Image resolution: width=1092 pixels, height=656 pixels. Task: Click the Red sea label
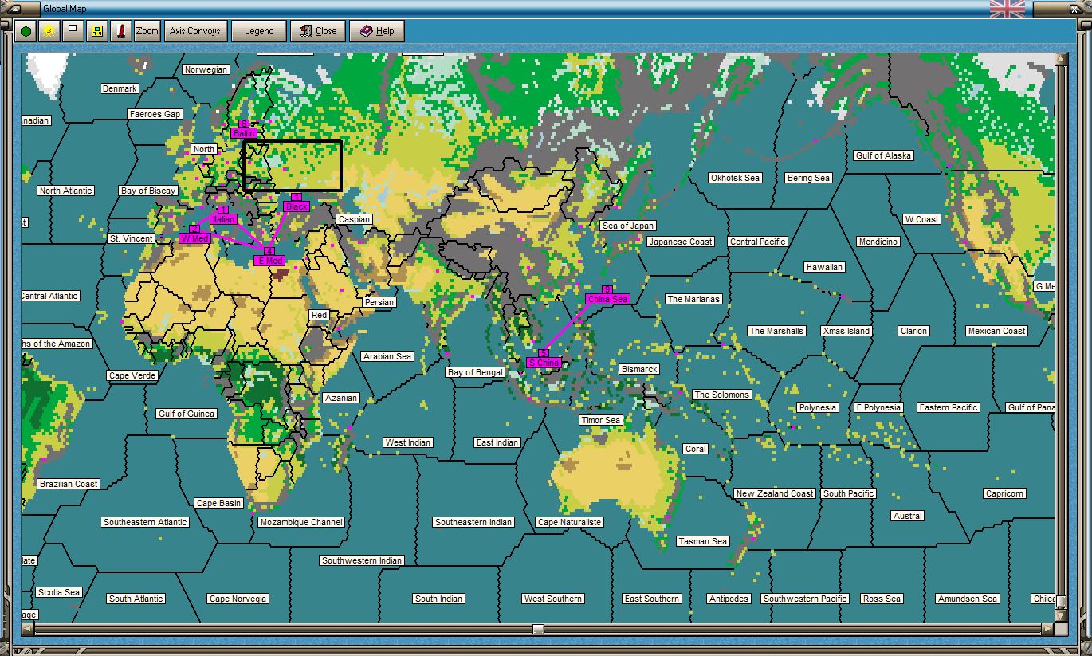[x=320, y=315]
